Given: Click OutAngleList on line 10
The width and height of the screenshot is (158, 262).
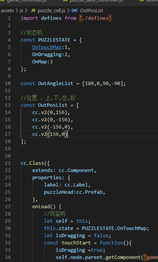Looking at the screenshot, I should pyautogui.click(x=56, y=84).
